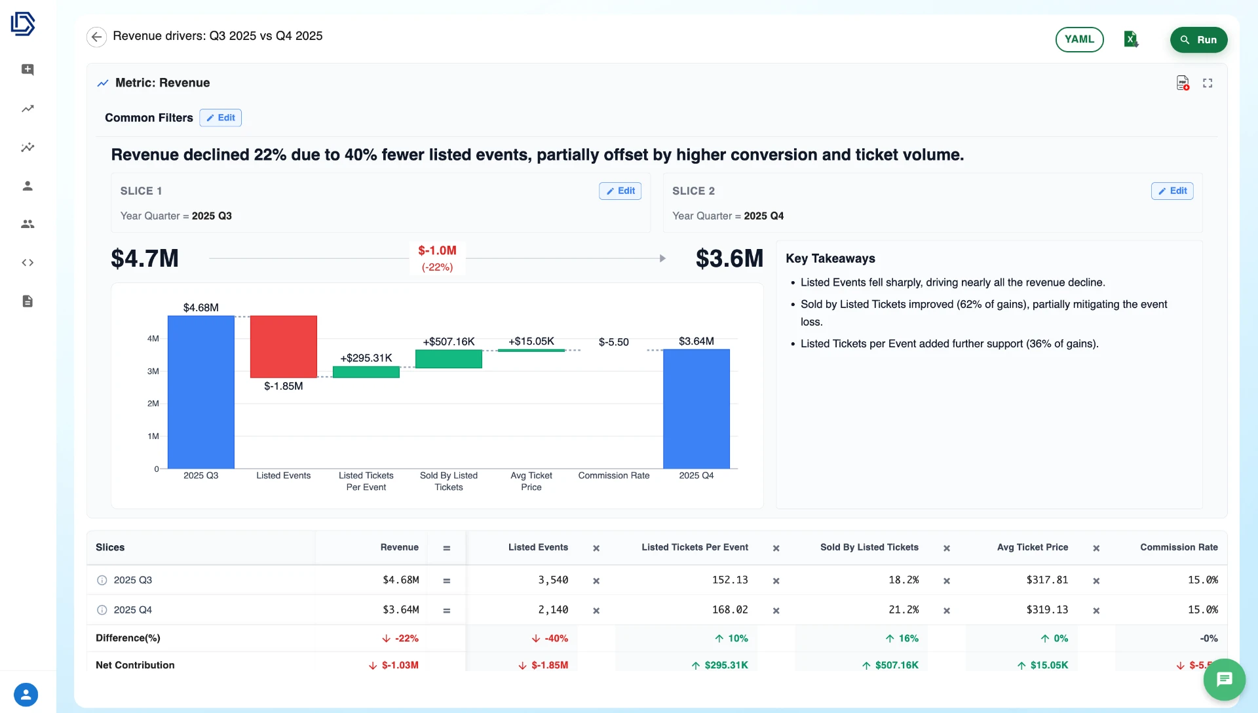Viewport: 1258px width, 713px height.
Task: Click the info icon for 2025 Q4 row
Action: [x=102, y=610]
